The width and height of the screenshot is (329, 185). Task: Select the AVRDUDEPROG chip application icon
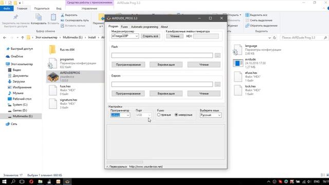tap(53, 77)
